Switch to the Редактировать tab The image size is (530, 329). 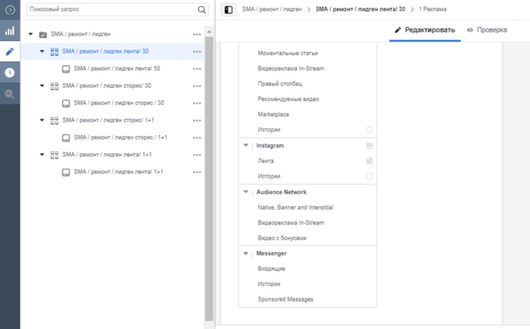click(424, 30)
